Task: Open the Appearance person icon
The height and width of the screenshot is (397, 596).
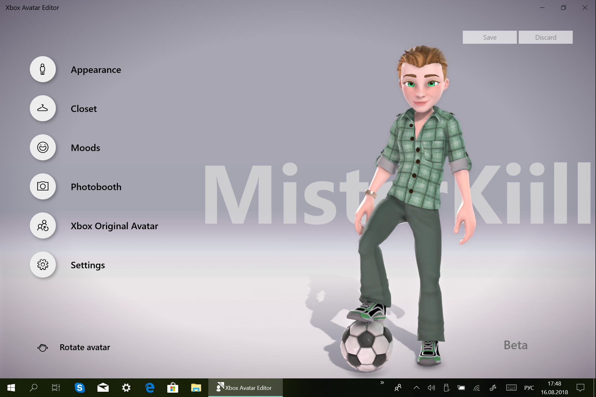Action: 43,69
